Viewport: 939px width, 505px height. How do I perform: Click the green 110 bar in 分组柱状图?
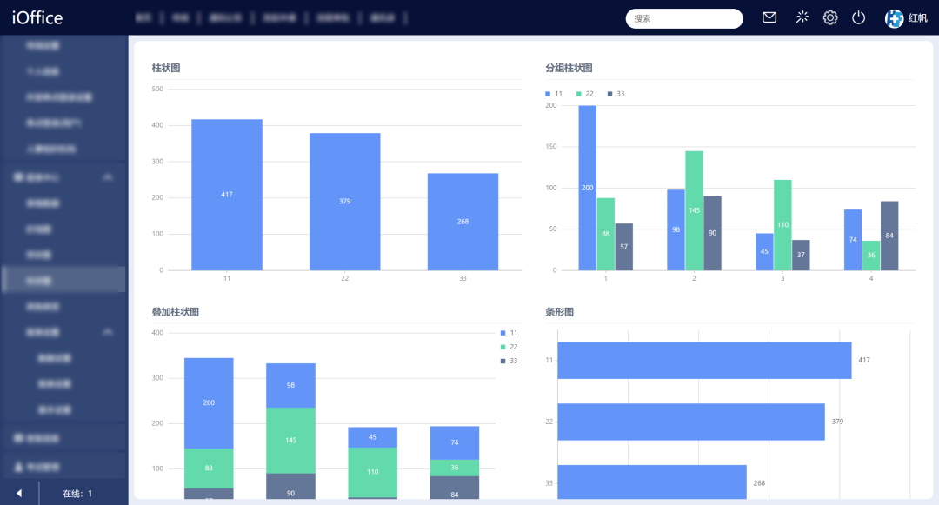coord(782,225)
